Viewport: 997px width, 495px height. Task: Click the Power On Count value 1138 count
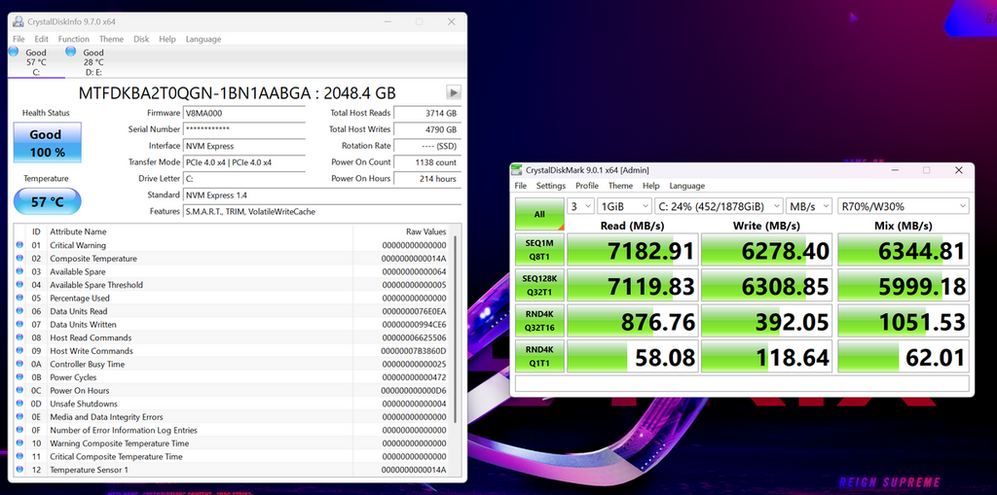tap(427, 162)
